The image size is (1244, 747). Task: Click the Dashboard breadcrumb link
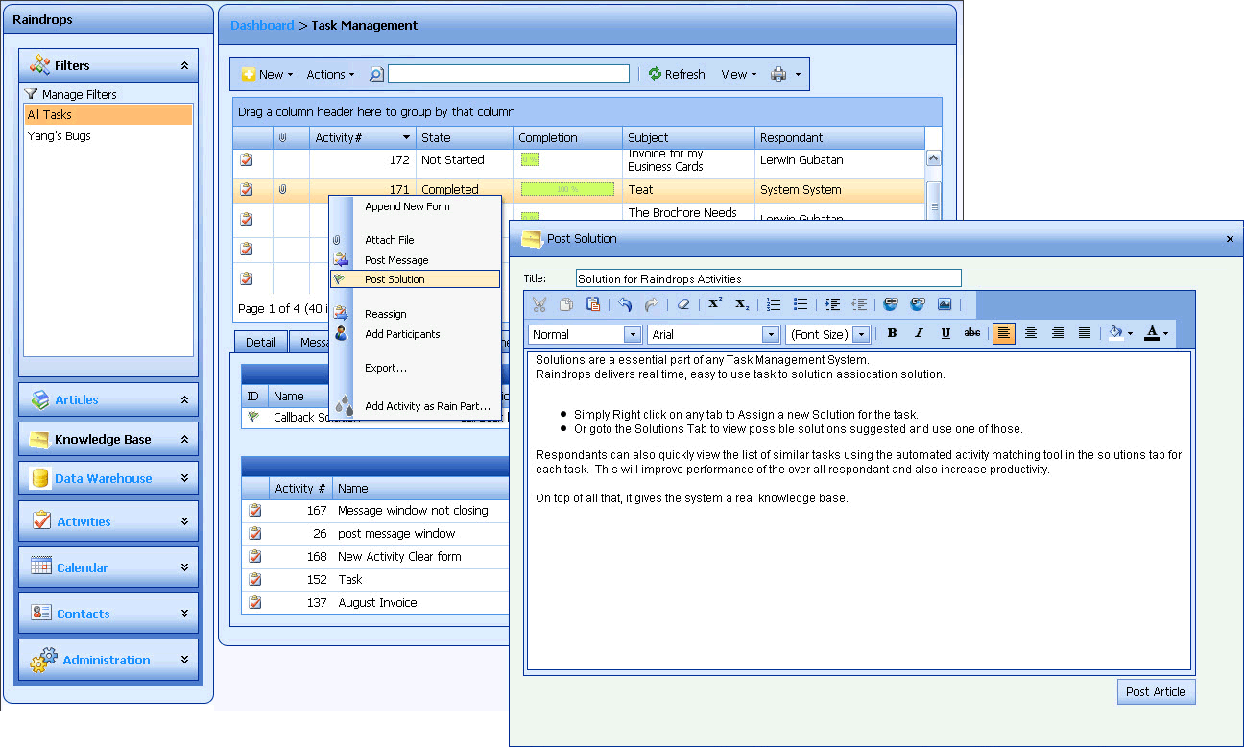(262, 26)
